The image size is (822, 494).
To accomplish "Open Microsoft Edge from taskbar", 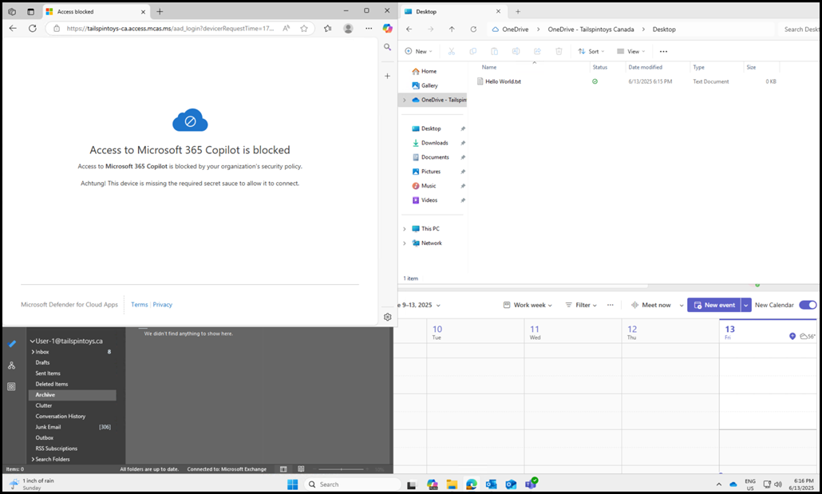I will [x=472, y=484].
